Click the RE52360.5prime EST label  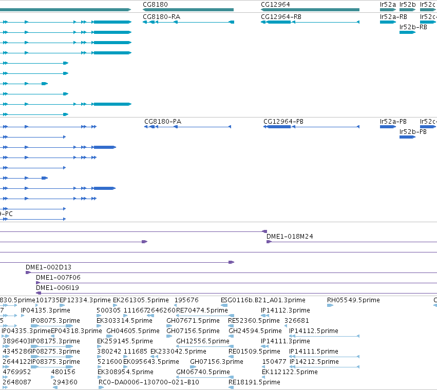pos(254,321)
